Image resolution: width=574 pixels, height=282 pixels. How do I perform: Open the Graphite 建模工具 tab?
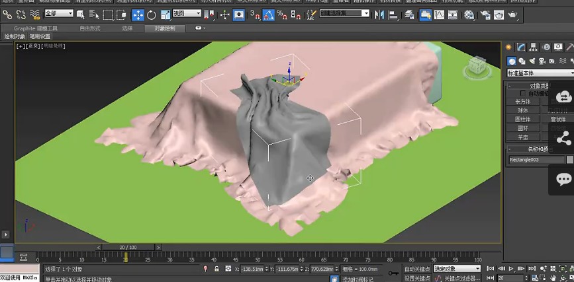36,28
